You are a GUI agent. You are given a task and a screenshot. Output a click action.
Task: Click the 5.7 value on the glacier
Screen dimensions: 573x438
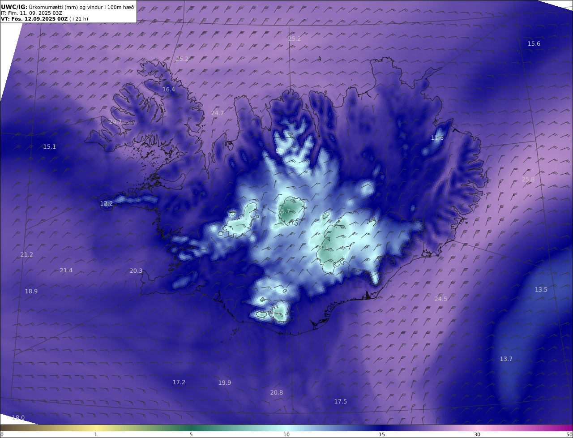tap(286, 211)
